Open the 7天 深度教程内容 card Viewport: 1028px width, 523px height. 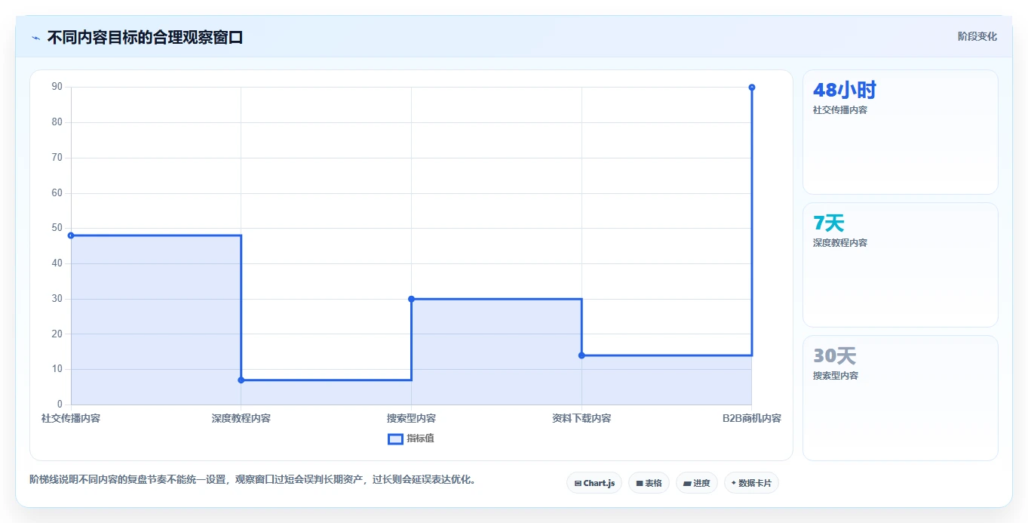click(900, 265)
